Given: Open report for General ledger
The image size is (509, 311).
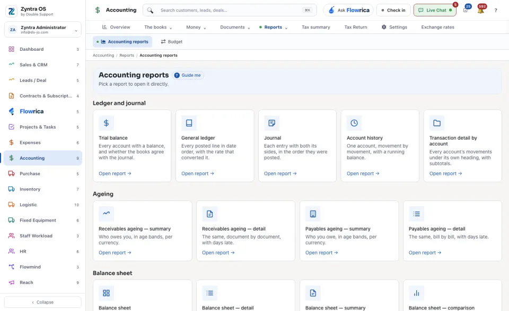Looking at the screenshot, I should click(198, 173).
